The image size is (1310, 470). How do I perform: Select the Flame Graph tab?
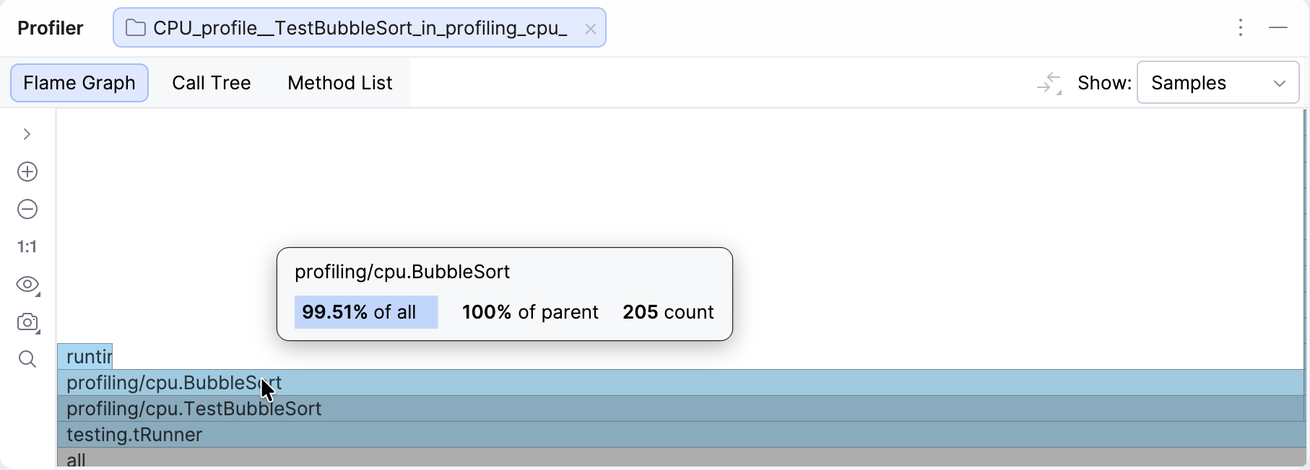pos(79,83)
